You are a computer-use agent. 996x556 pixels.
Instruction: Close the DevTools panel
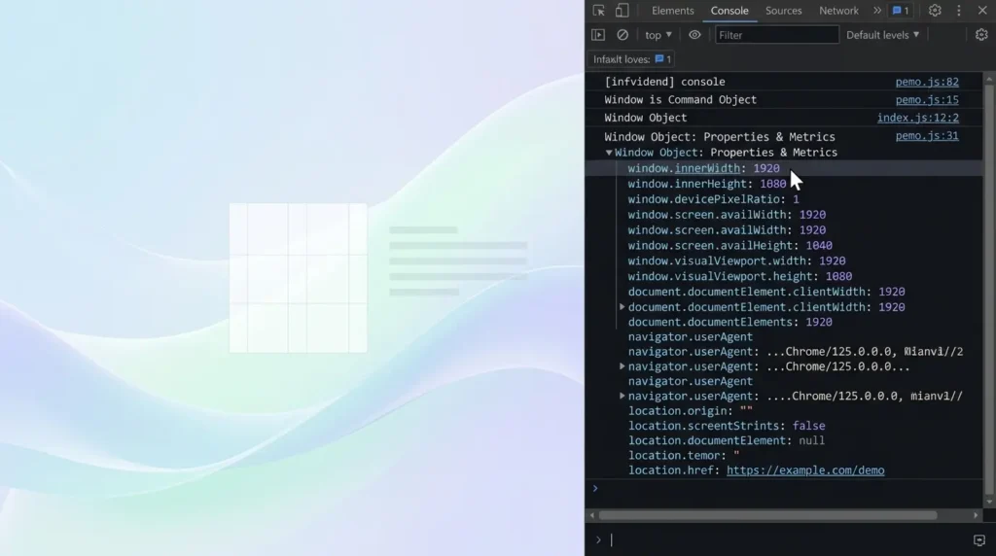pos(982,11)
